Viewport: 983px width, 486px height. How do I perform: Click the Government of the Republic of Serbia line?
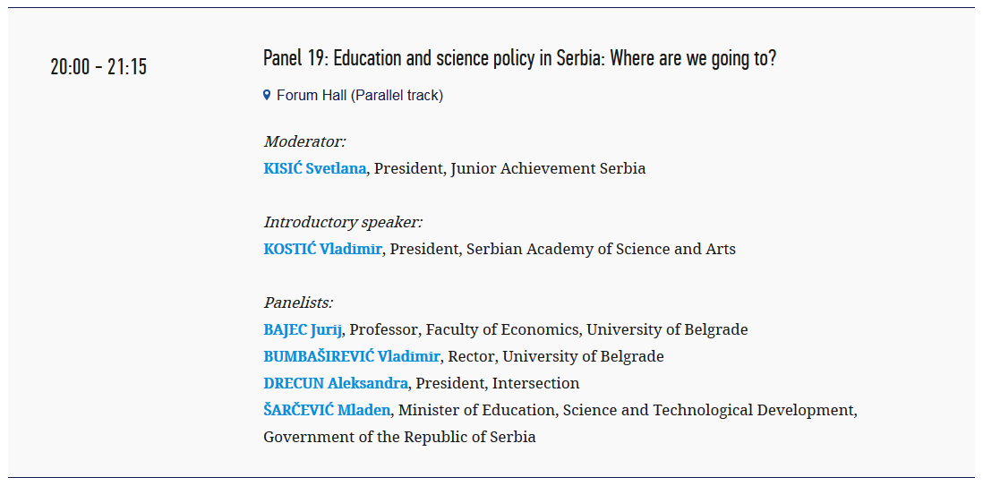pyautogui.click(x=399, y=437)
